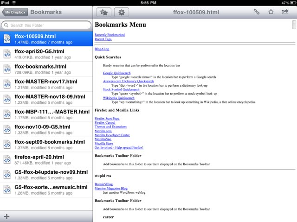297x222 pixels.
Task: Open the Mozilla.com link
Action: 103,131
